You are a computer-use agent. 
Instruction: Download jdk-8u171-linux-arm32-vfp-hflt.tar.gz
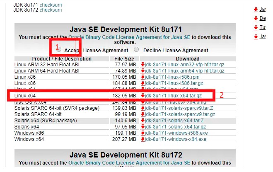tap(184, 65)
